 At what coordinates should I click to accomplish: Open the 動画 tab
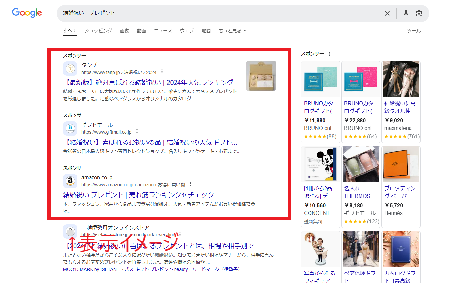[142, 31]
